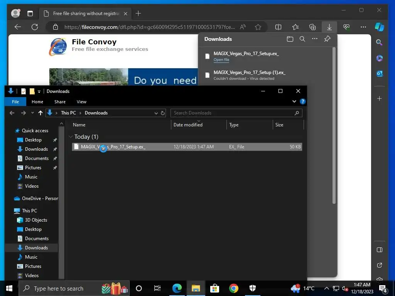Click the Search Downloads field
The height and width of the screenshot is (296, 395).
click(x=236, y=113)
